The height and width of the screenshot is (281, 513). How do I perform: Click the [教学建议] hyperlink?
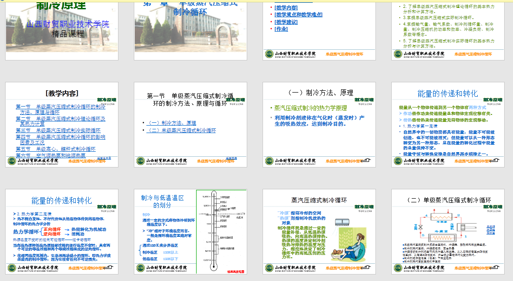click(x=286, y=22)
